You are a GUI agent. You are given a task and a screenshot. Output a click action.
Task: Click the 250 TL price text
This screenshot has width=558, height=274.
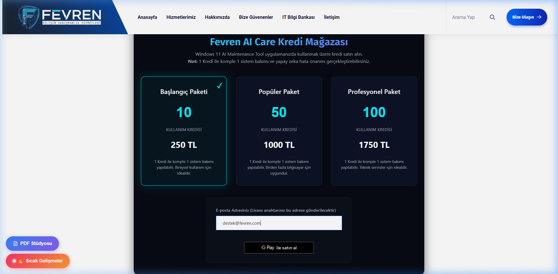(184, 145)
